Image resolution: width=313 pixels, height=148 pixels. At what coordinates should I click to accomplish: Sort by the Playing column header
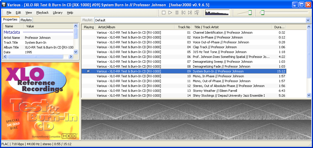89,27
